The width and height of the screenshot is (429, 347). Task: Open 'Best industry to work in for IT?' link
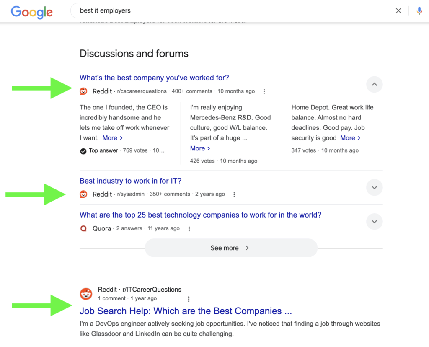click(130, 181)
